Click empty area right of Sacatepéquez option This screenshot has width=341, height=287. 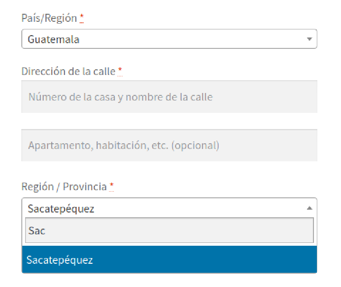pos(204,259)
